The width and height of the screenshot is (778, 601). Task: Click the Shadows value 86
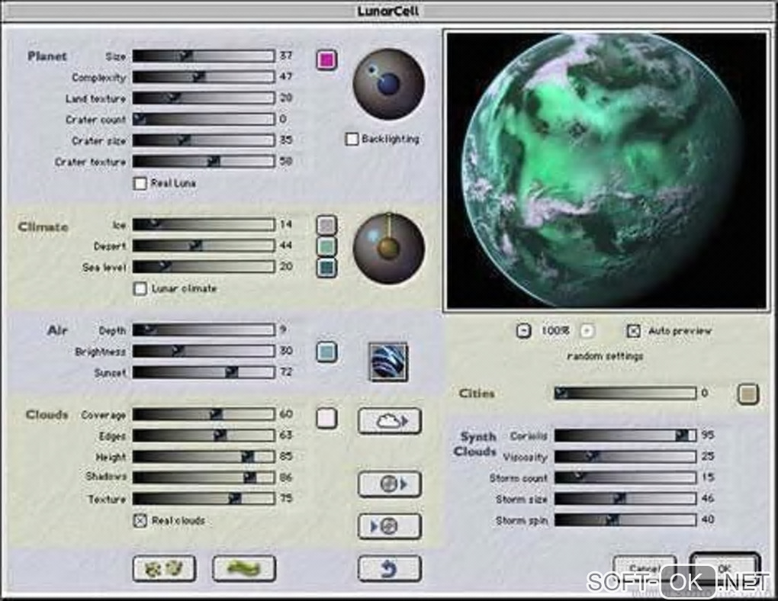286,477
